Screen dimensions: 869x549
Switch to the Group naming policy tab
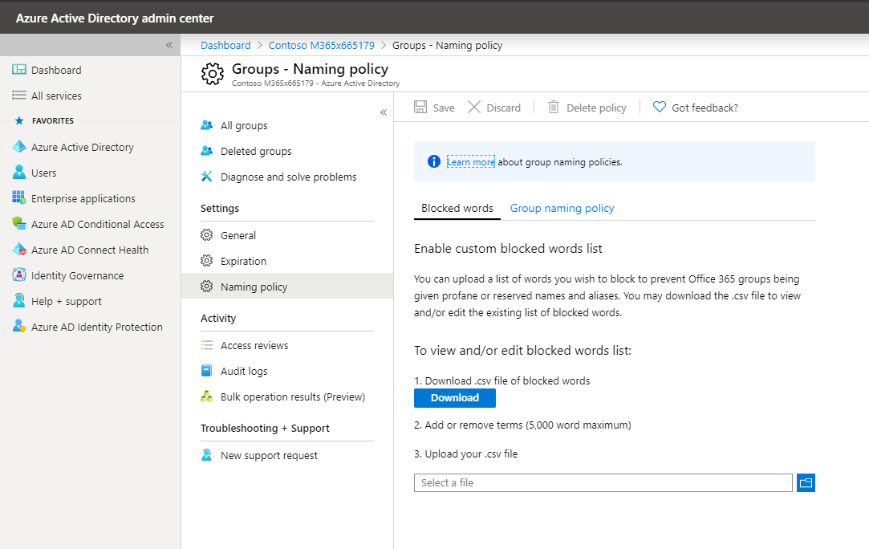click(x=562, y=209)
